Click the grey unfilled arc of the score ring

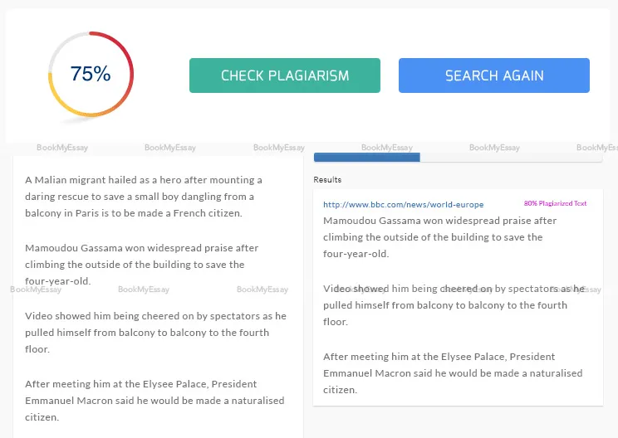point(60,48)
